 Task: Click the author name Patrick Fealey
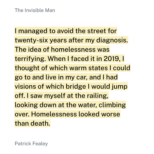click(x=31, y=143)
